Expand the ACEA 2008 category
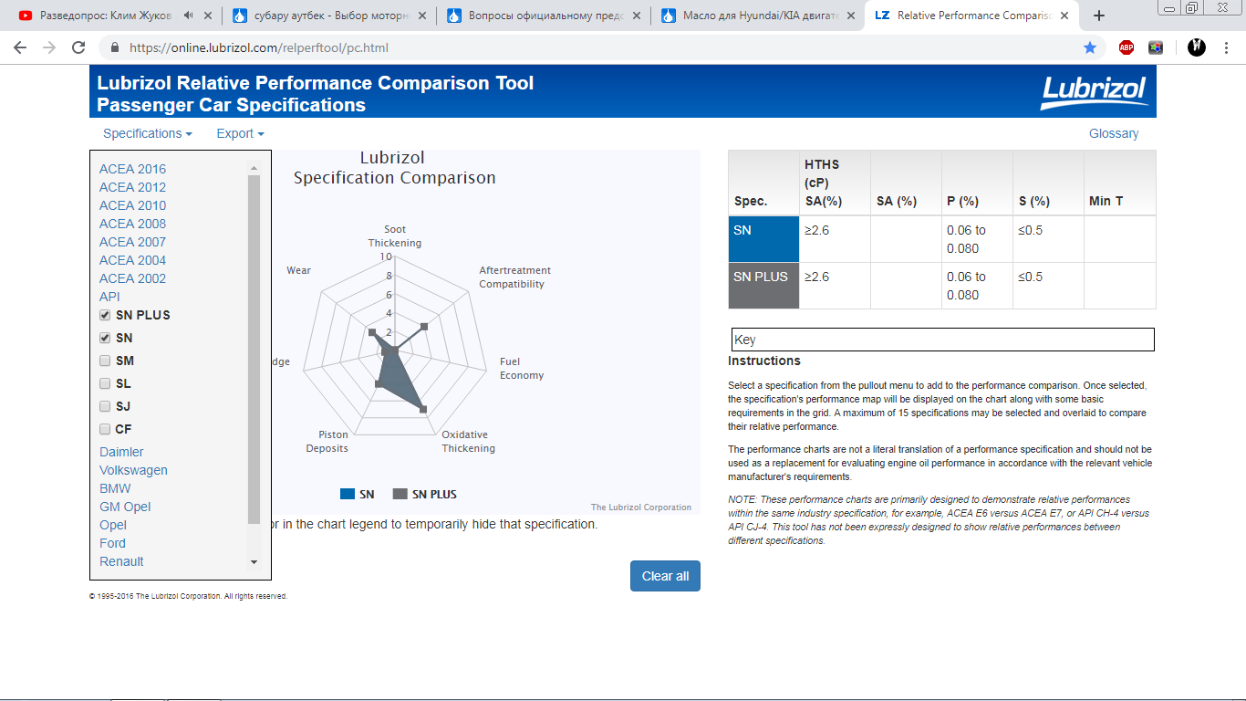 pyautogui.click(x=133, y=224)
